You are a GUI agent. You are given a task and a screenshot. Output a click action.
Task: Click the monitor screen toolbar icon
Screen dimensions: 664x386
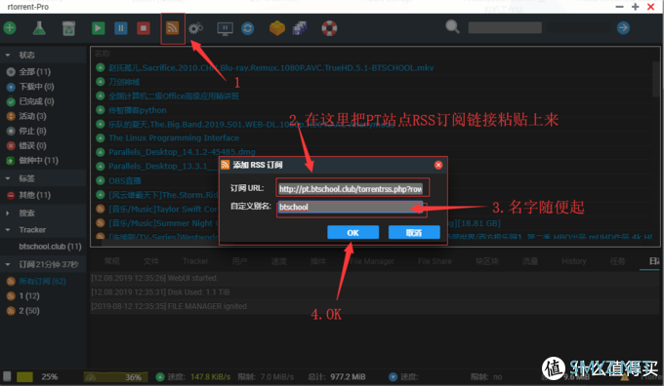pyautogui.click(x=225, y=28)
